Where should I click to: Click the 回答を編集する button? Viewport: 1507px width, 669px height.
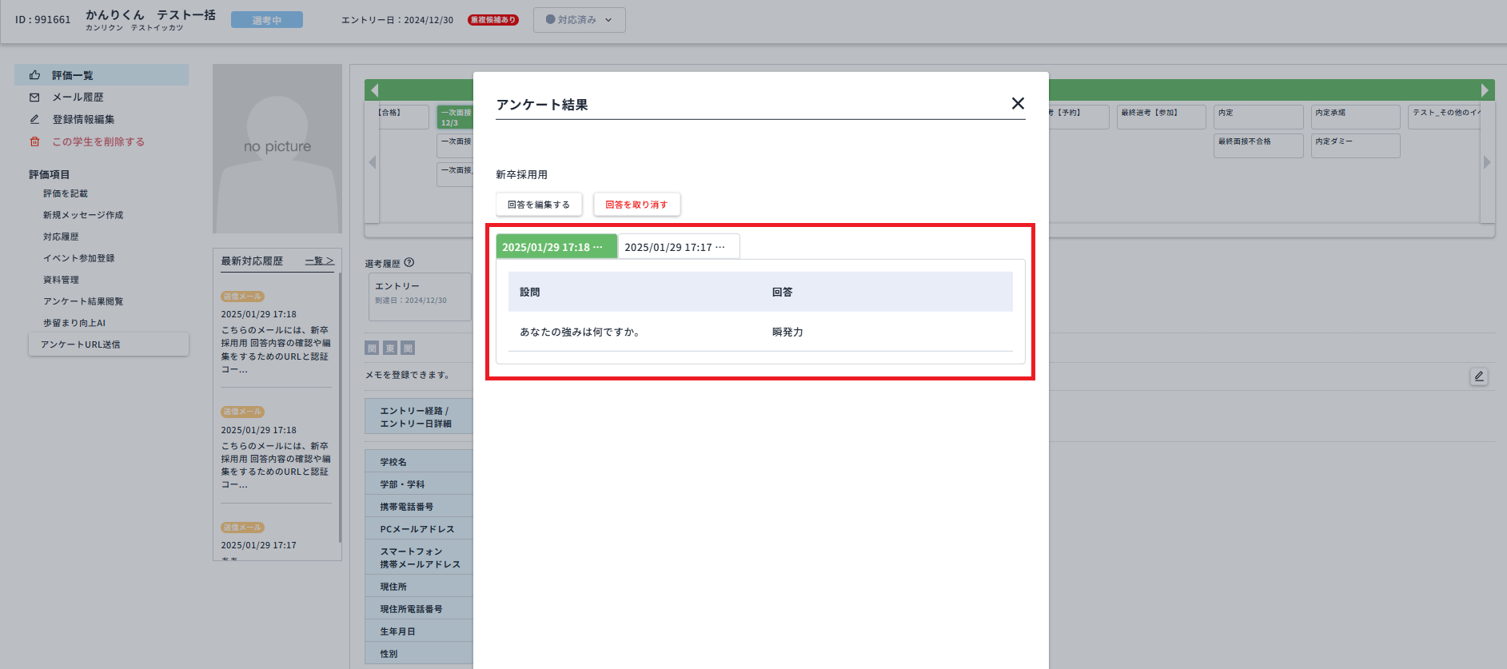pyautogui.click(x=539, y=205)
